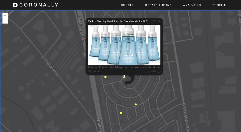Image resolution: width=241 pixels, height=132 pixels.
Task: Open Create Listing in navigation
Action: click(x=159, y=5)
